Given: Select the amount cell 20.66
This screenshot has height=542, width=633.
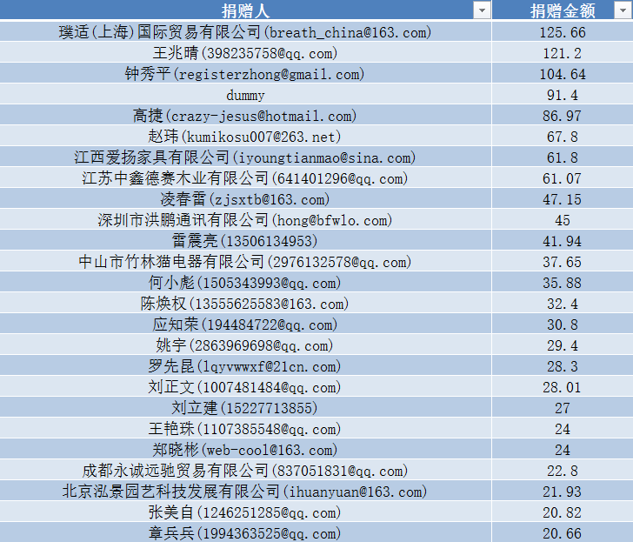Looking at the screenshot, I should tap(563, 532).
